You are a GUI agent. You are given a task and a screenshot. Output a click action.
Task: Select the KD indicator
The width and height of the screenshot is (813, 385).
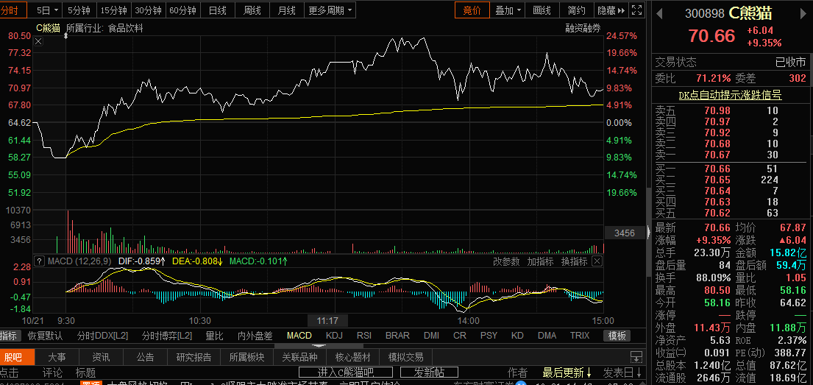[517, 336]
